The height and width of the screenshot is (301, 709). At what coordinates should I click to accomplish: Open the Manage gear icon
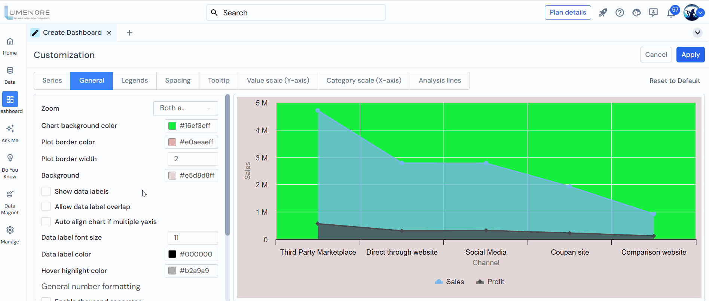[x=10, y=230]
